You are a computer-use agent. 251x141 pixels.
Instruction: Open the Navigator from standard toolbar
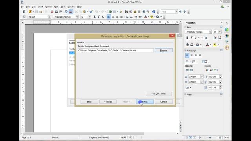point(131,11)
